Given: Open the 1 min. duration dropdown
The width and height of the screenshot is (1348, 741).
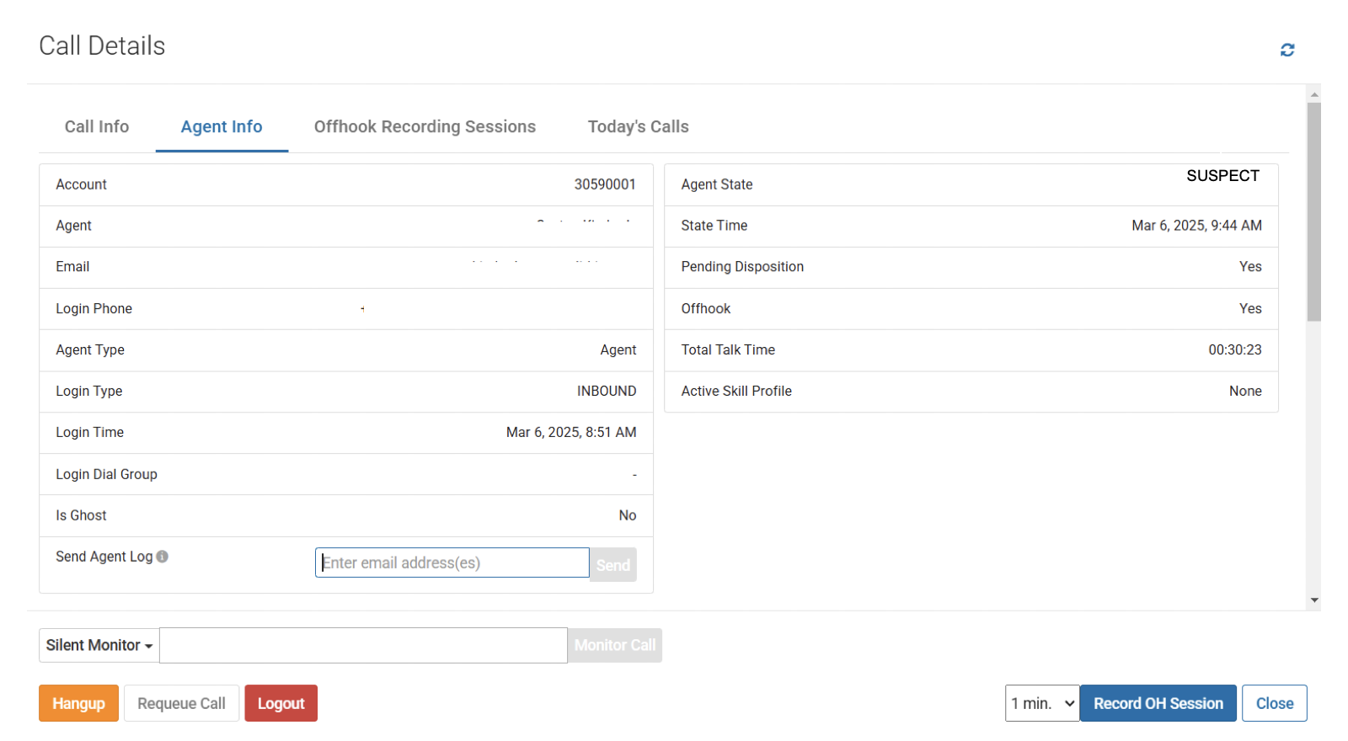Looking at the screenshot, I should click(1042, 703).
